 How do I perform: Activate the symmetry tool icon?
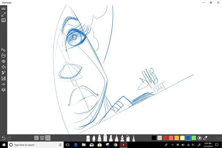[x=3, y=84]
